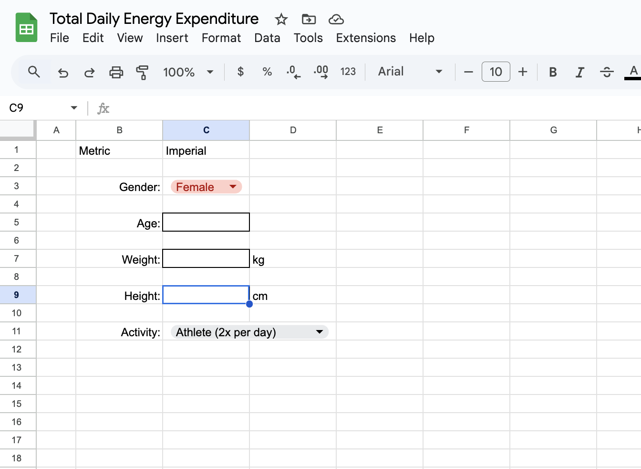Viewport: 641px width, 469px height.
Task: Select column G header
Action: click(553, 130)
